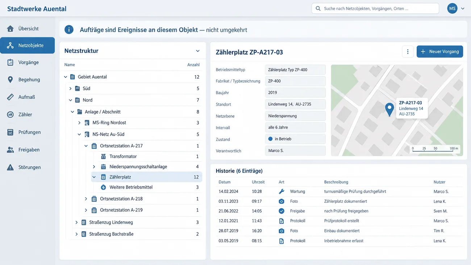Click the MS user avatar
This screenshot has width=471, height=265.
pos(452,8)
